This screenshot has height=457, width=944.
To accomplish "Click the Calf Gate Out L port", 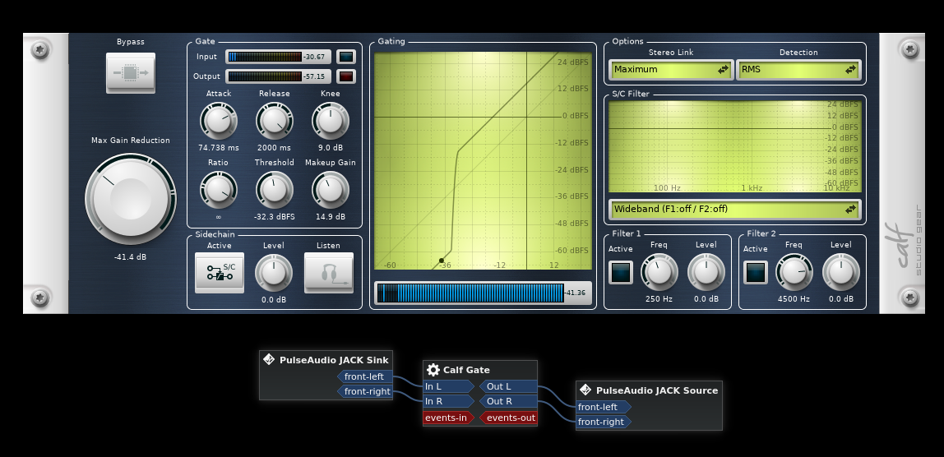I will (508, 386).
